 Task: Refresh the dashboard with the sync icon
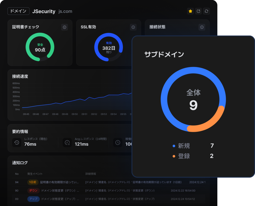(206, 11)
